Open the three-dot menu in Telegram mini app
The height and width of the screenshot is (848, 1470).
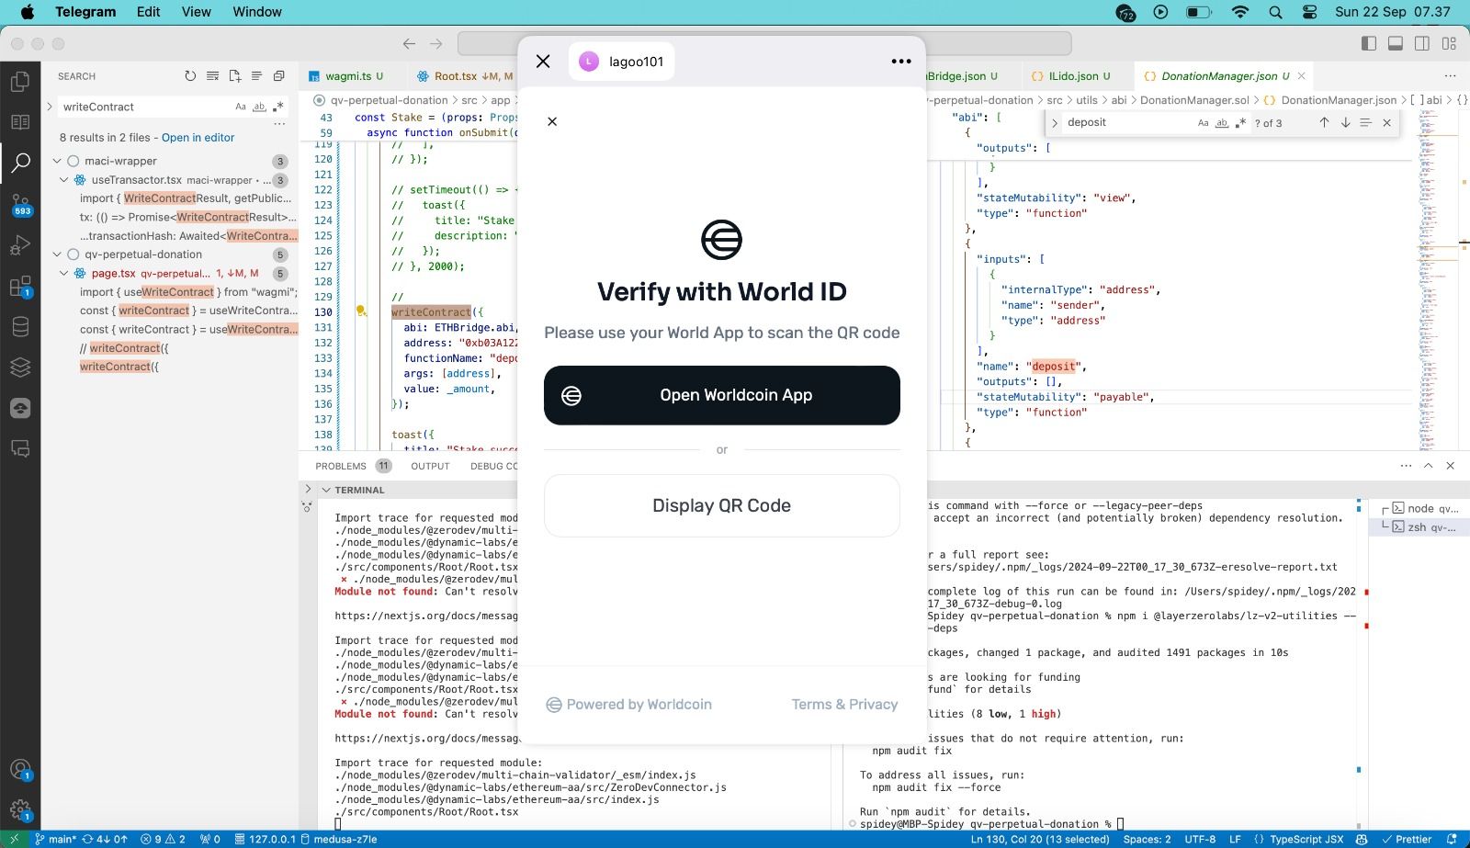[901, 62]
